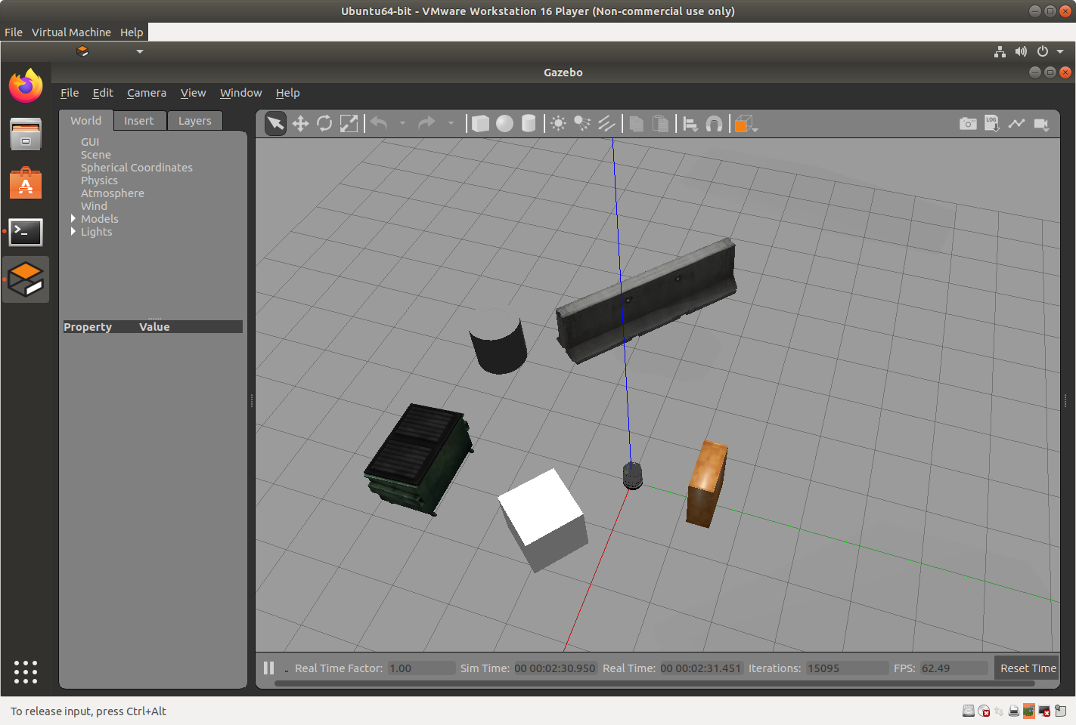Select Spherical Coordinates item
1076x725 pixels.
[x=137, y=168]
